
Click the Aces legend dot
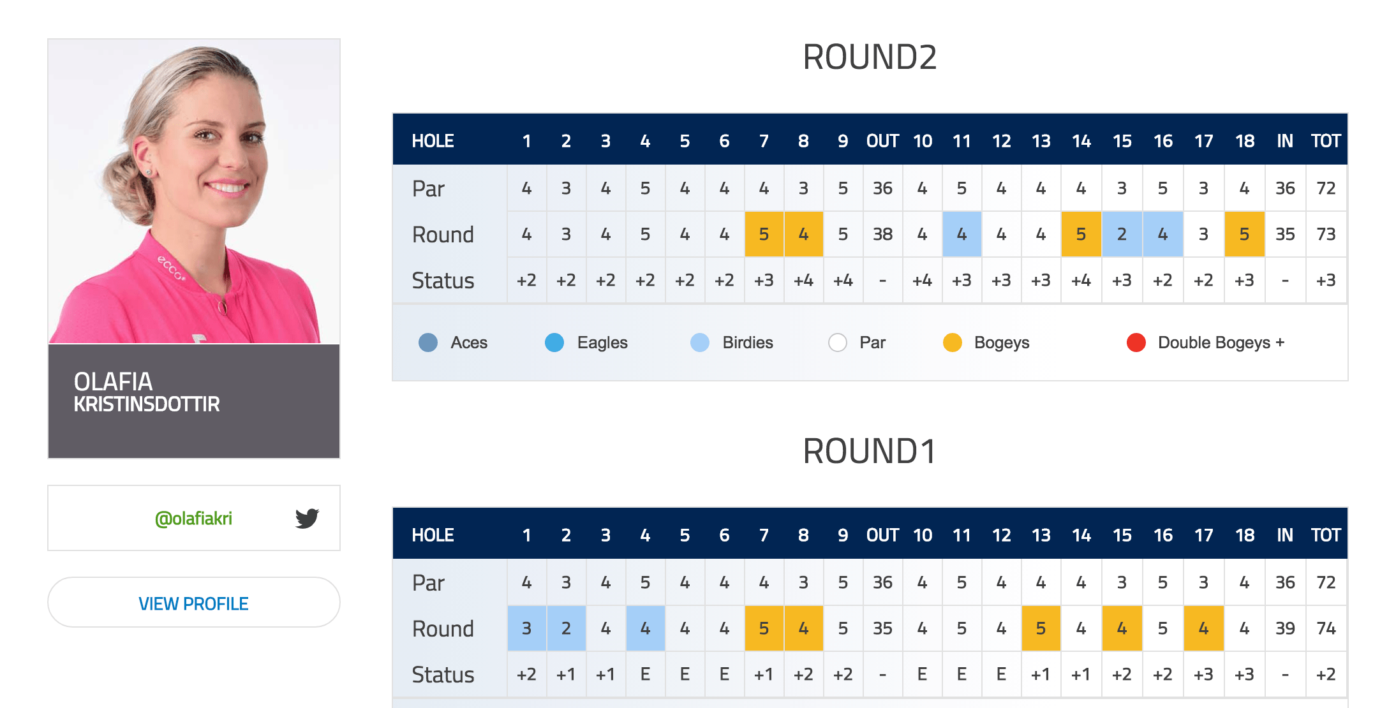(428, 343)
